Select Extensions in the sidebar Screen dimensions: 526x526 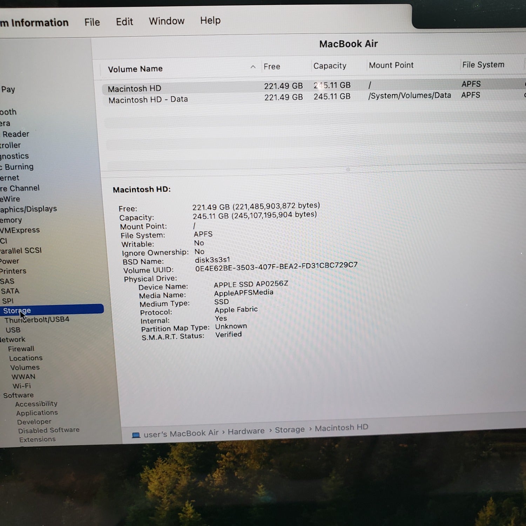pos(37,439)
